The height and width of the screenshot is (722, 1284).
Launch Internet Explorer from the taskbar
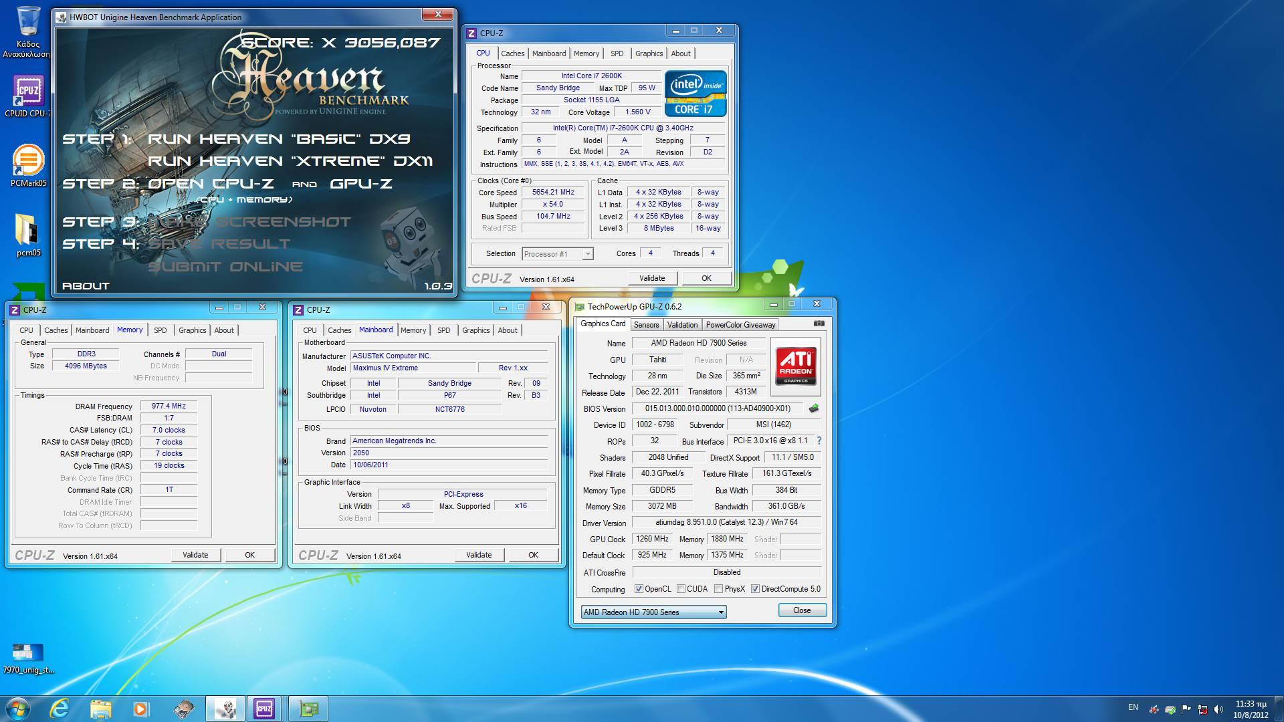(x=60, y=709)
